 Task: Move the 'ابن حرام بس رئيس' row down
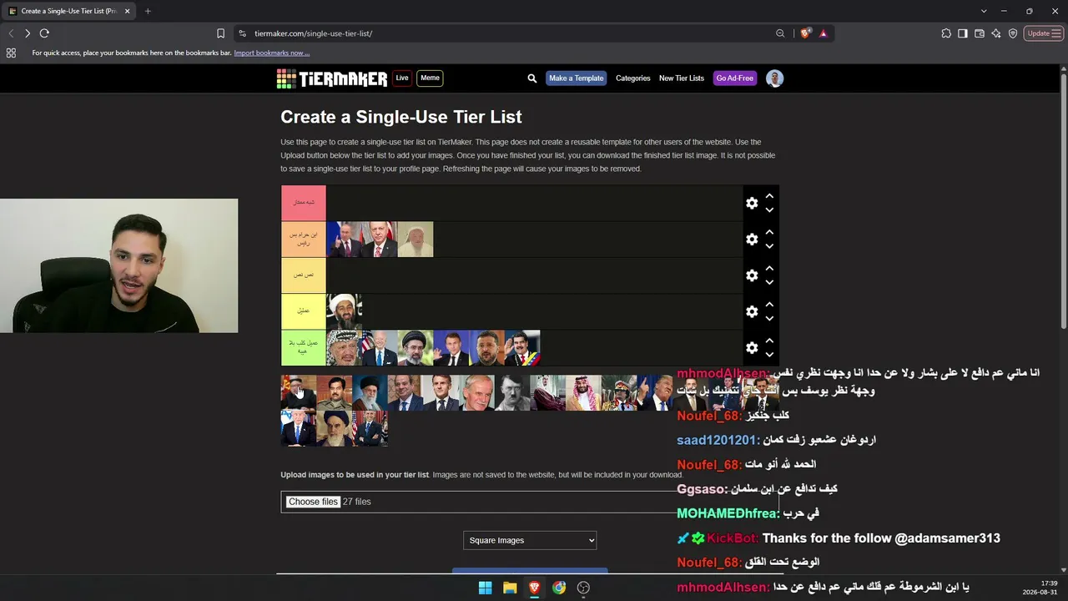click(769, 246)
